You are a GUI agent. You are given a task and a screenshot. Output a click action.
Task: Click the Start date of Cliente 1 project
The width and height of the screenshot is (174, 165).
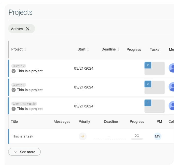84,87
